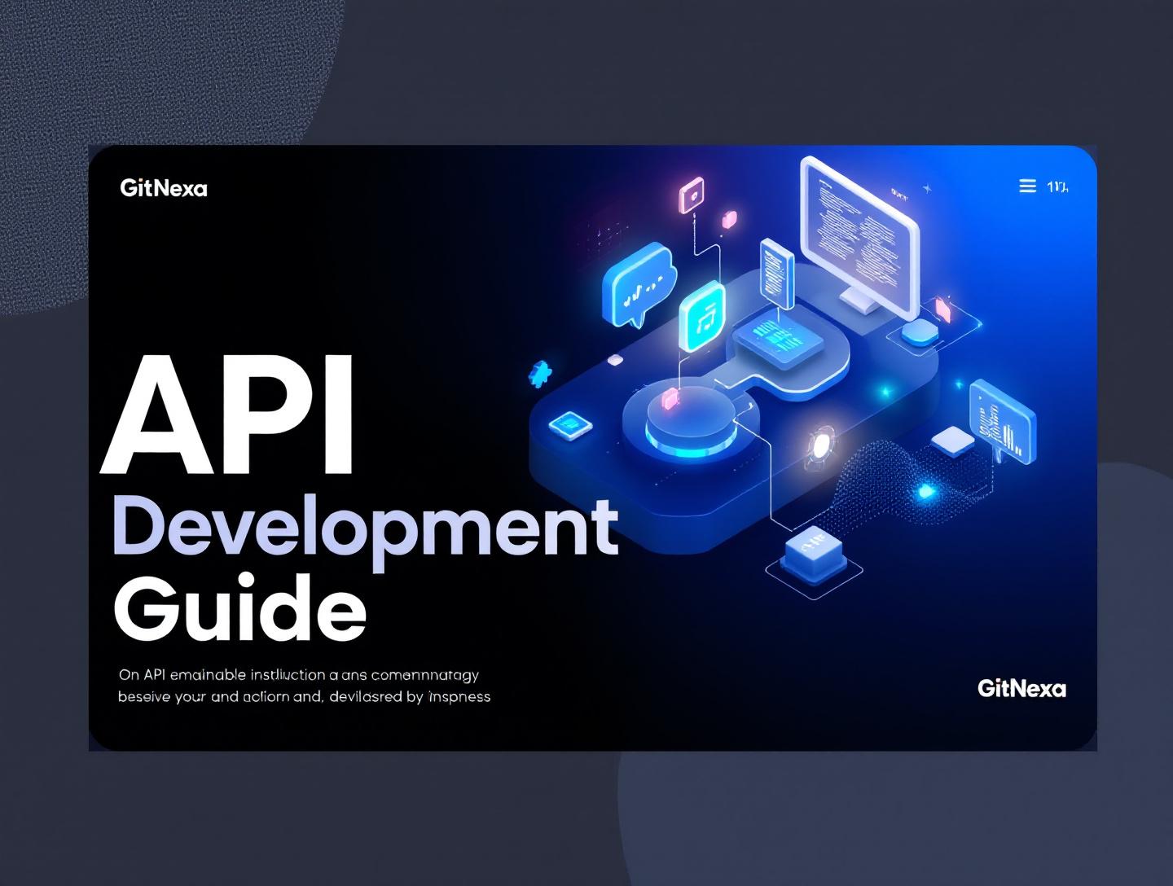Click the monitor screen in illustration
1173x886 pixels.
(859, 237)
